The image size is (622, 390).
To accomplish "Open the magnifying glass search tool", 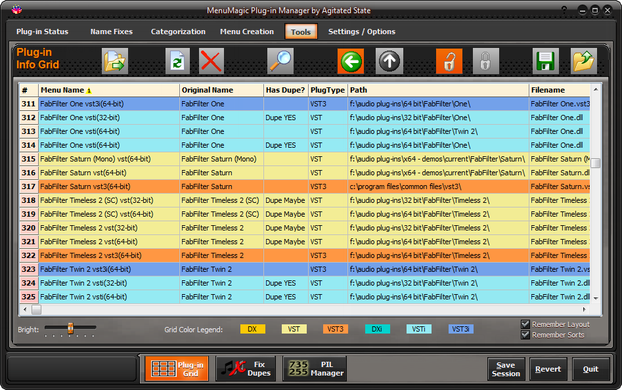I will 280,61.
